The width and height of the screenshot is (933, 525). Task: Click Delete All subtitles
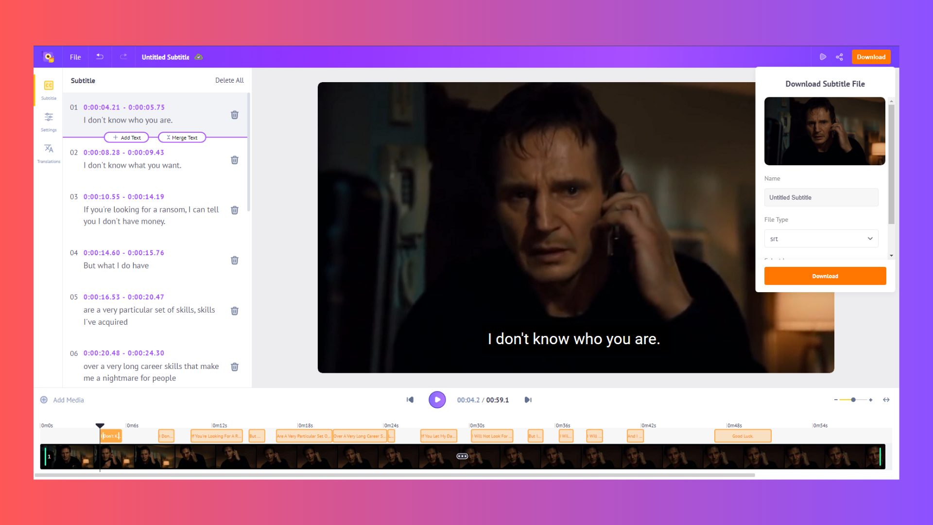click(x=229, y=80)
